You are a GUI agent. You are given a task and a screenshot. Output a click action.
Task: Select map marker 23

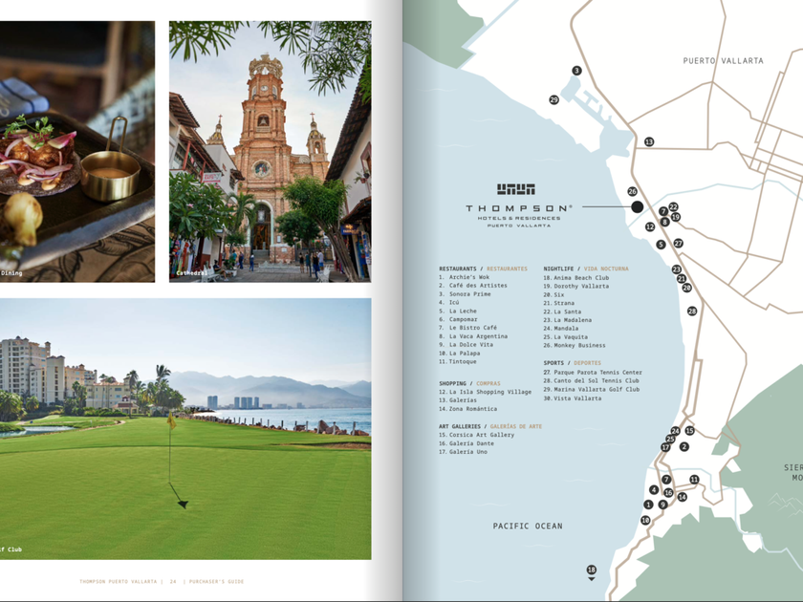tap(677, 269)
